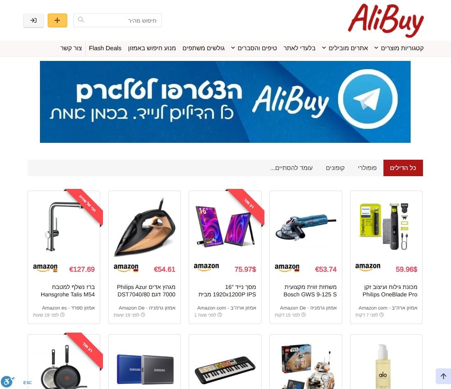Click the search magnifier icon
This screenshot has height=389, width=451.
[x=81, y=19]
